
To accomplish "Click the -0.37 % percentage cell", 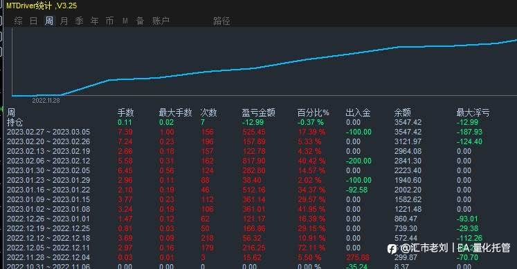I will (311, 123).
